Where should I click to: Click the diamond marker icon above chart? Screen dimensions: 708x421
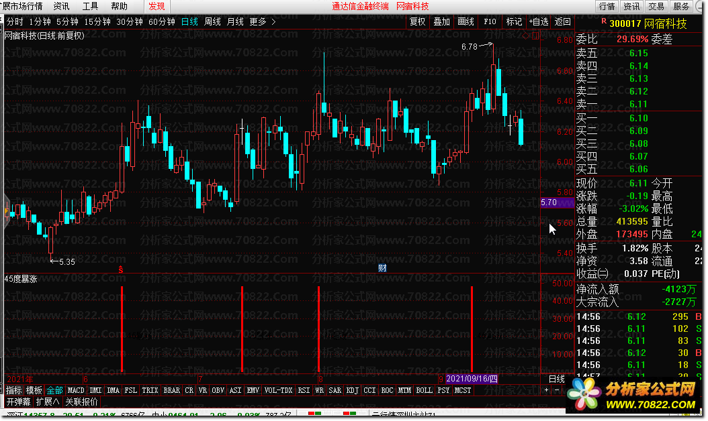point(526,36)
